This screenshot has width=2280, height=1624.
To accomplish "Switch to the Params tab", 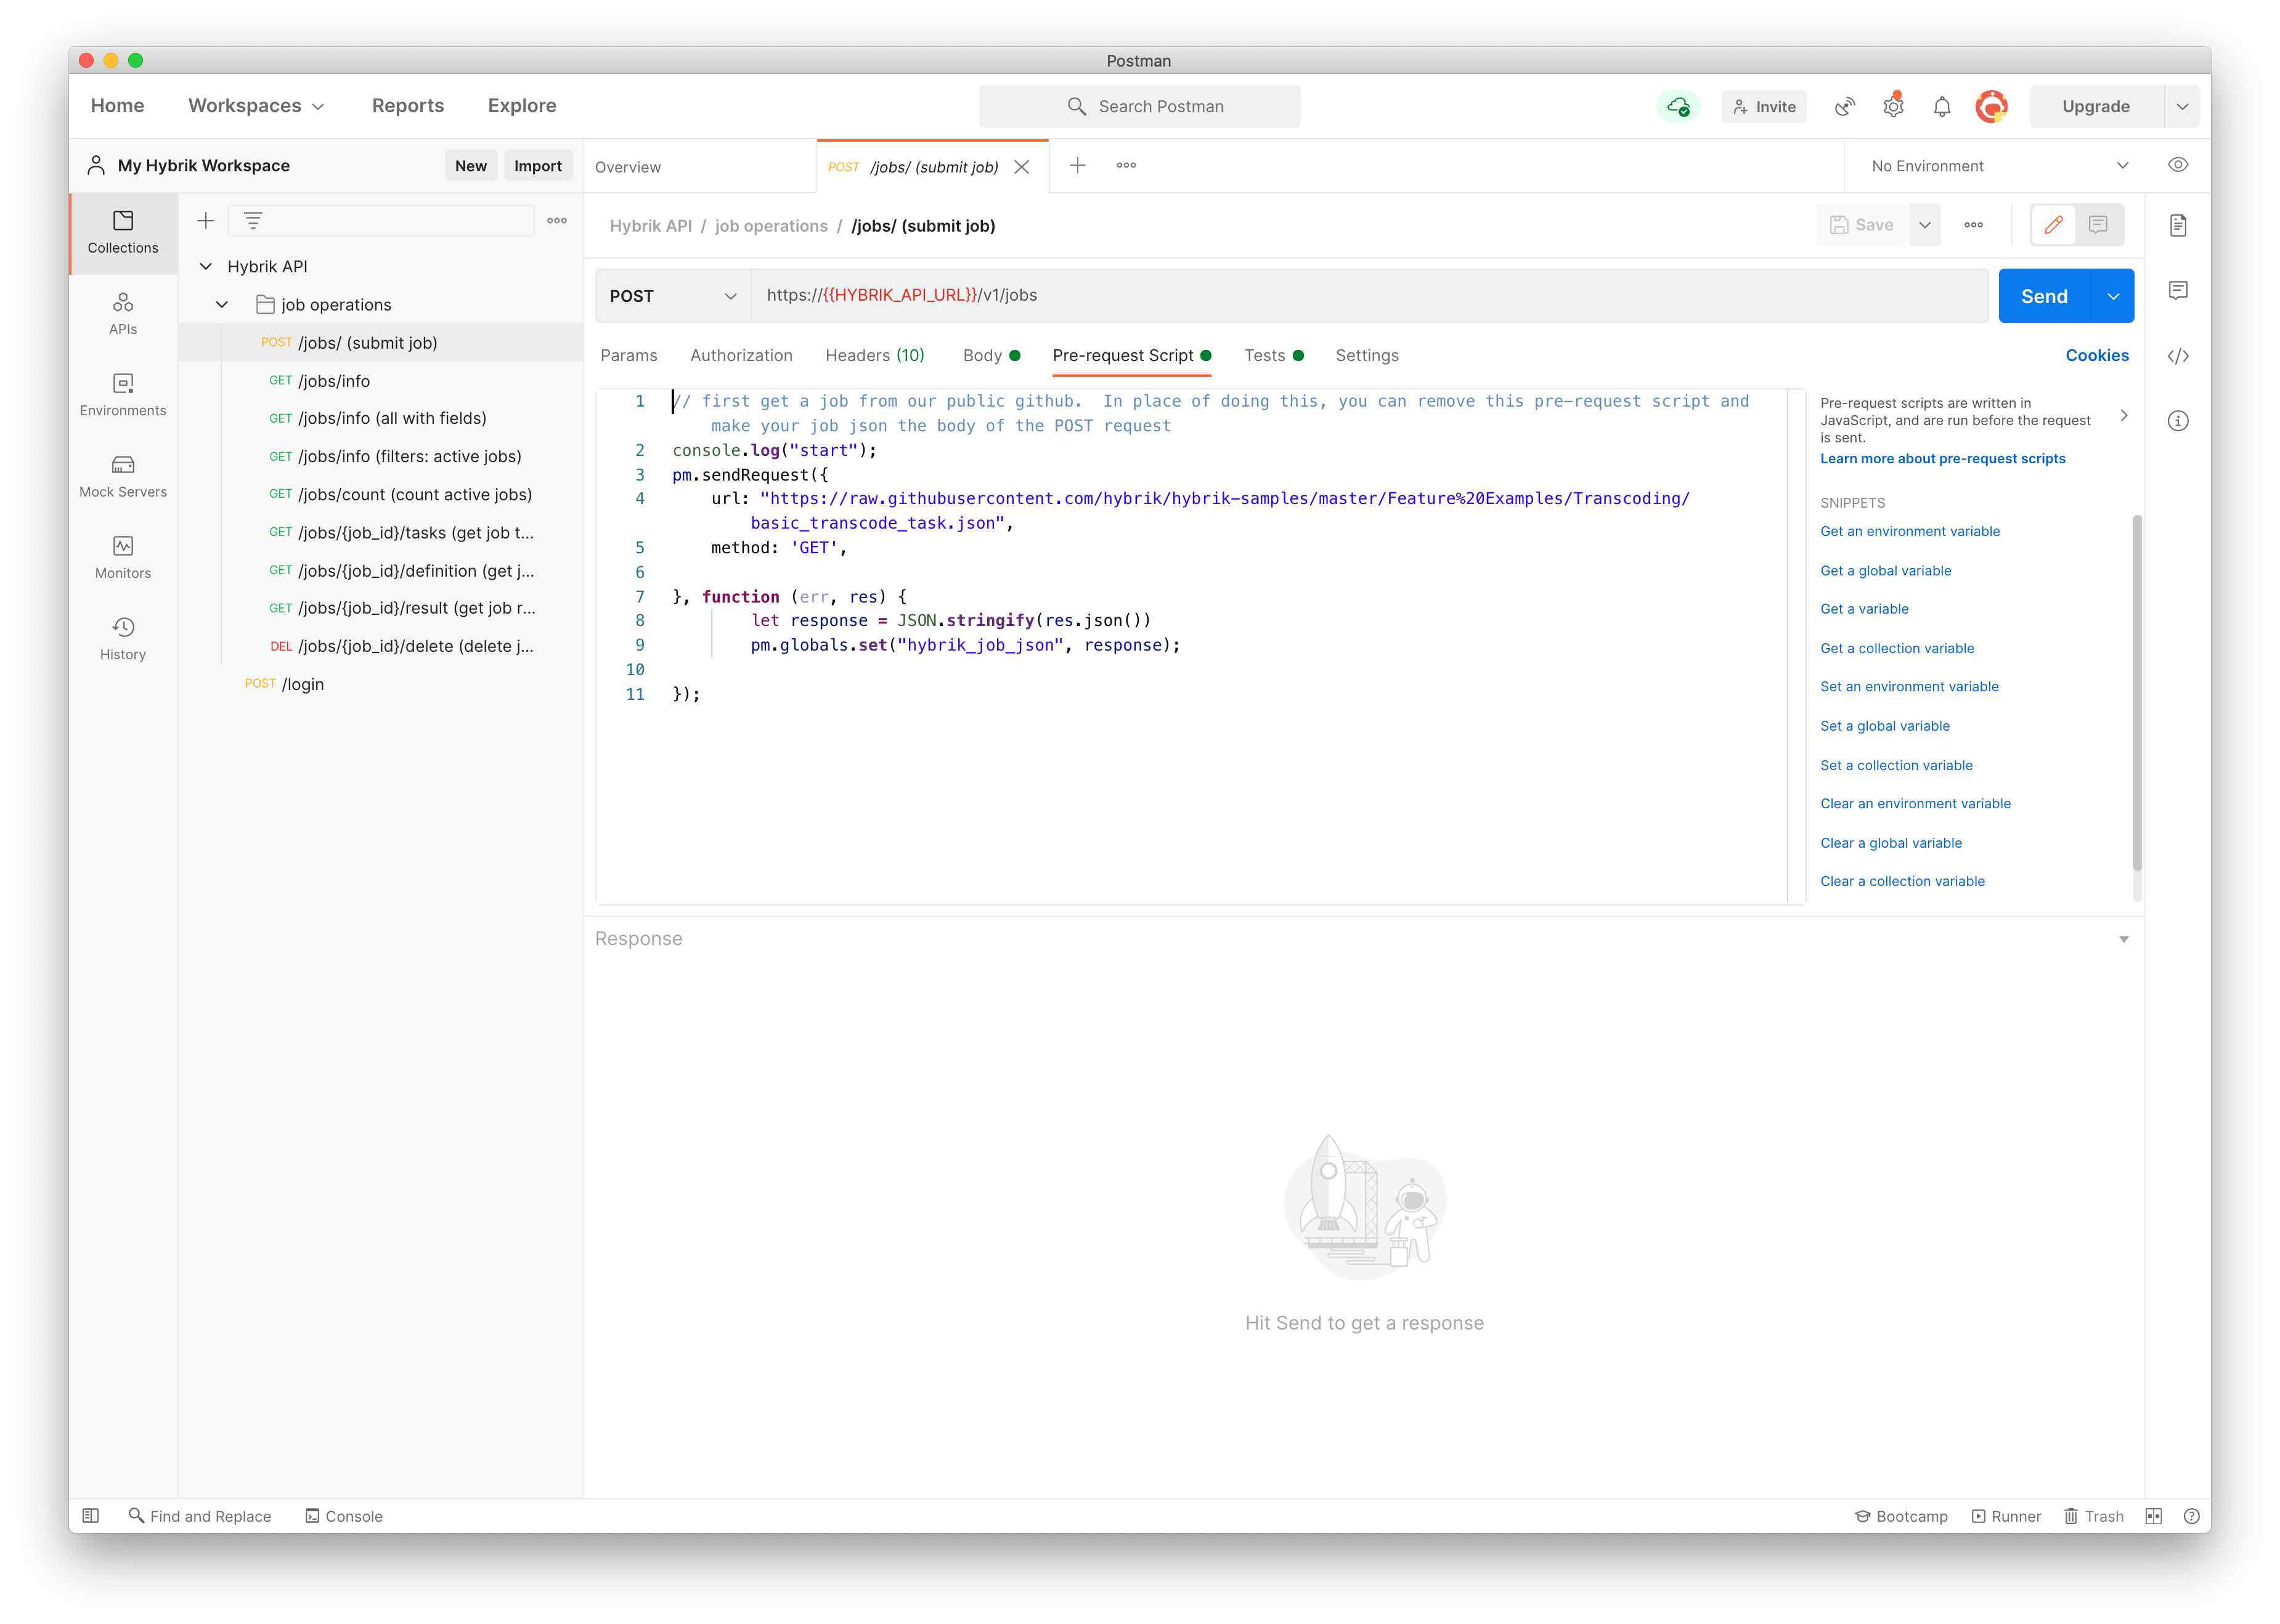I will [629, 355].
